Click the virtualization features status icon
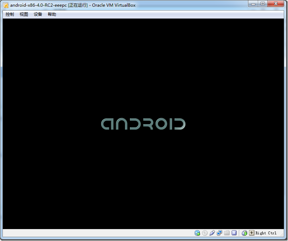Image resolution: width=288 pixels, height=241 pixels. (x=234, y=233)
